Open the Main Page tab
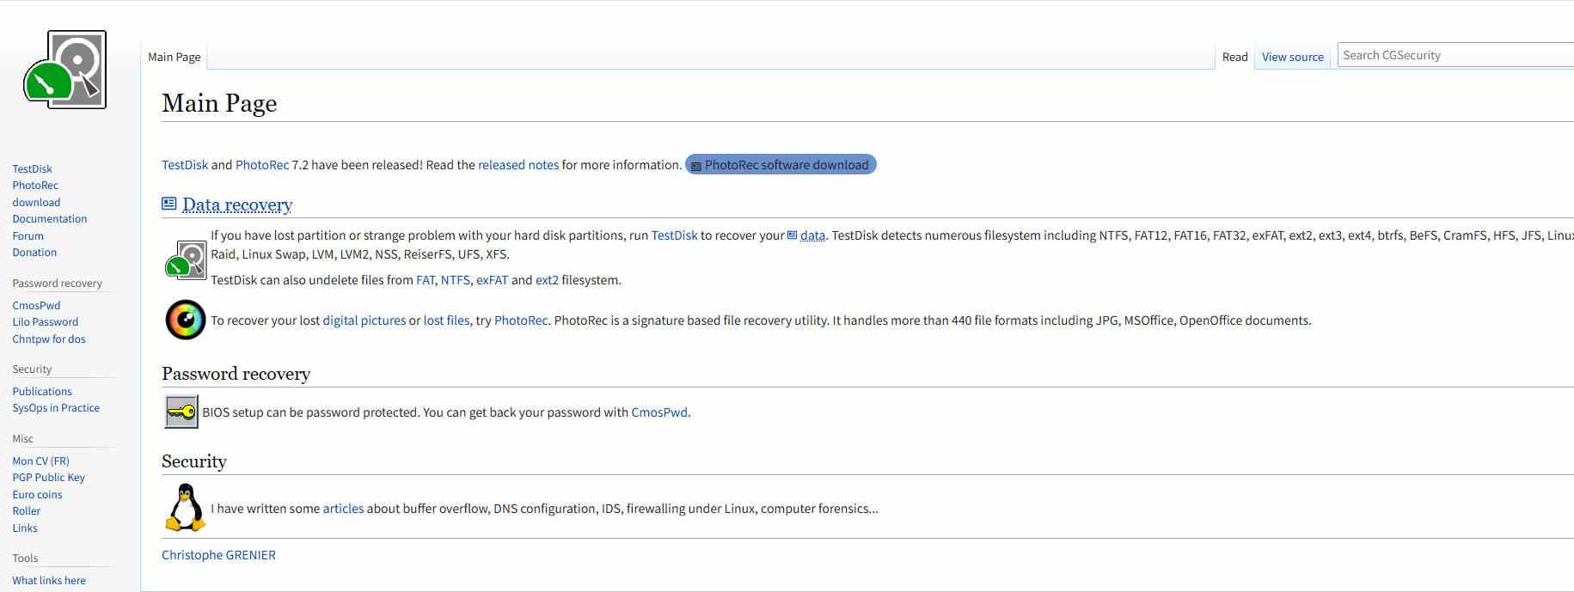The height and width of the screenshot is (592, 1574). click(175, 57)
